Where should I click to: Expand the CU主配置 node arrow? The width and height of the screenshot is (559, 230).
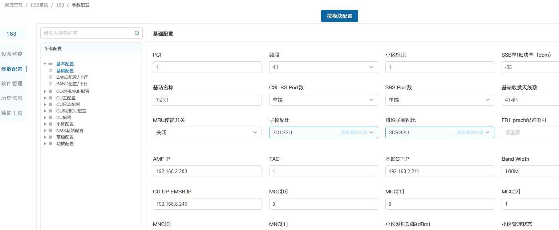click(x=45, y=98)
